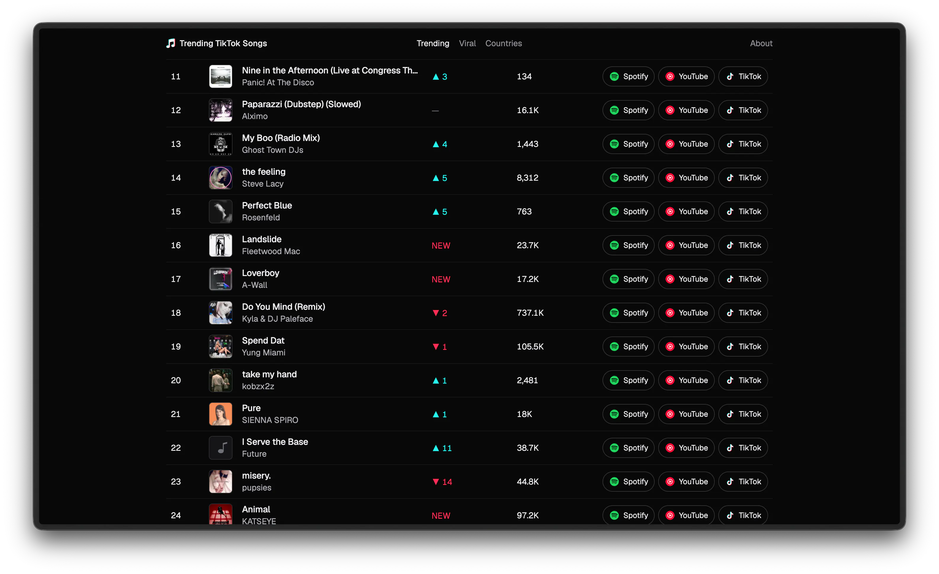This screenshot has width=939, height=574.
Task: Select artist name Future
Action: [x=254, y=454]
